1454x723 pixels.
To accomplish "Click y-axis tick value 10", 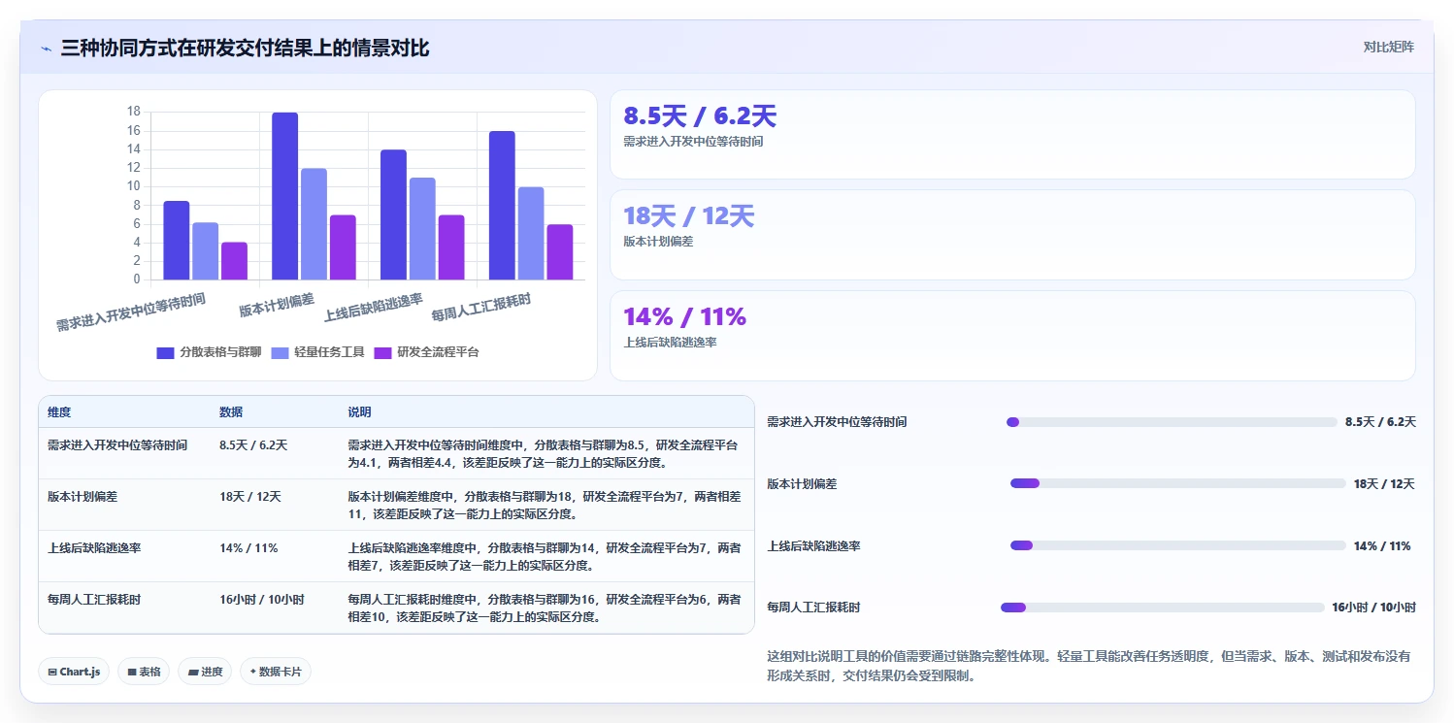I will [133, 186].
